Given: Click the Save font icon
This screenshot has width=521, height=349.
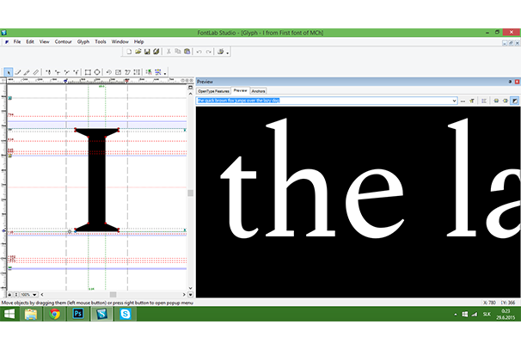Looking at the screenshot, I should coord(145,52).
